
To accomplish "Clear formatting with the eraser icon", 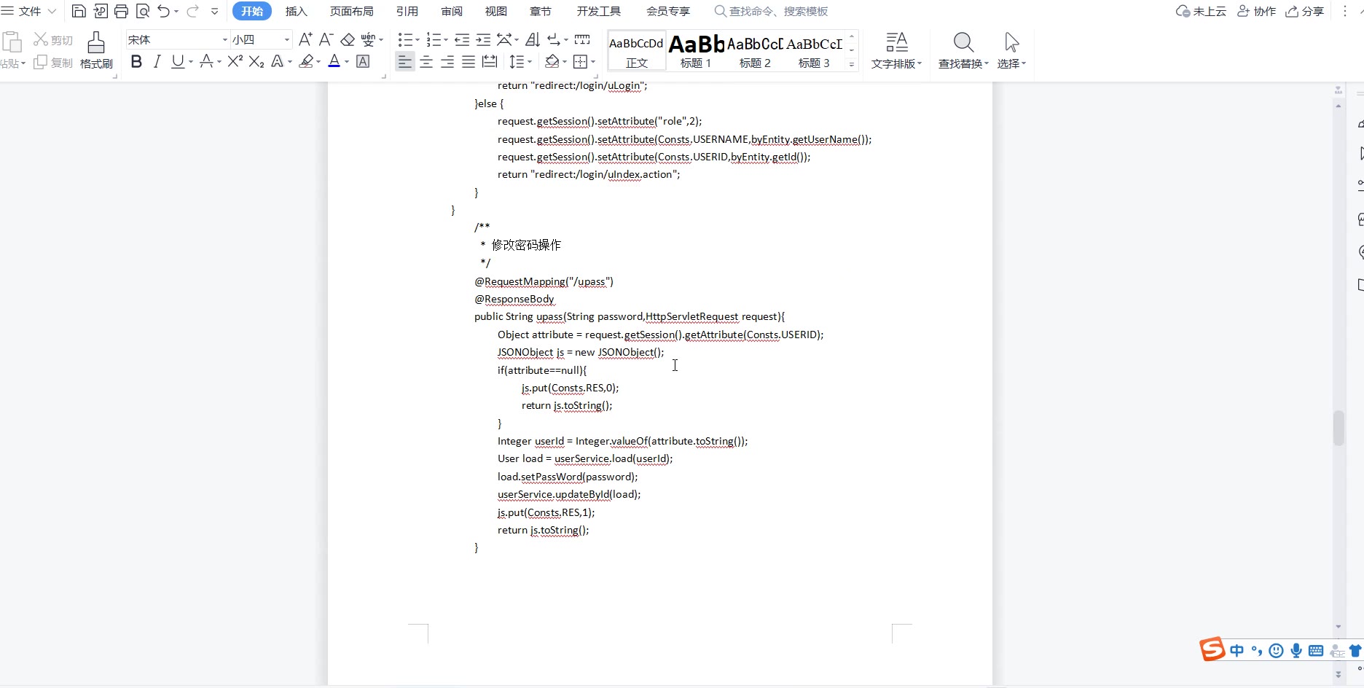I will tap(348, 39).
